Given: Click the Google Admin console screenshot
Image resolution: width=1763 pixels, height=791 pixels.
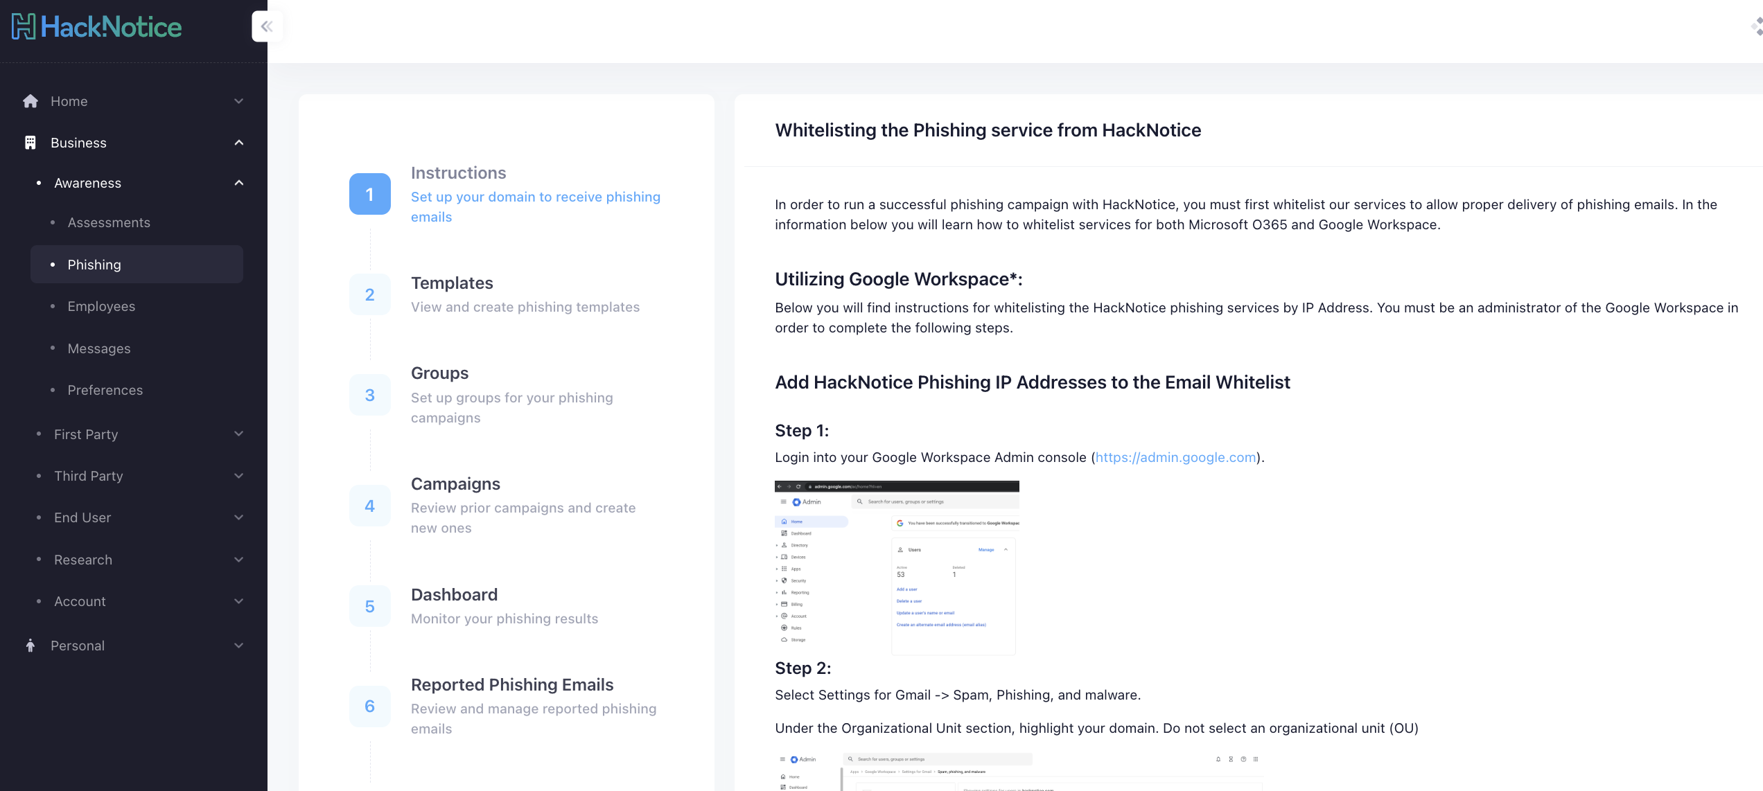Looking at the screenshot, I should coord(896,568).
